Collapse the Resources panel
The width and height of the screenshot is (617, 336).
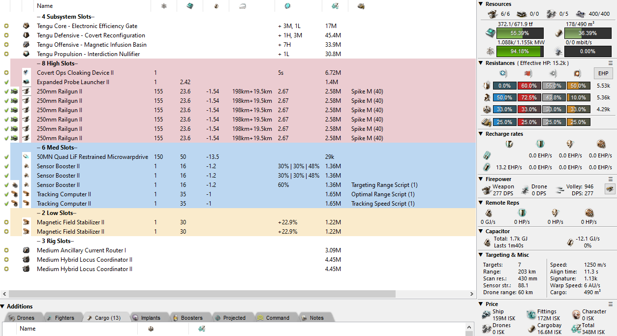481,4
